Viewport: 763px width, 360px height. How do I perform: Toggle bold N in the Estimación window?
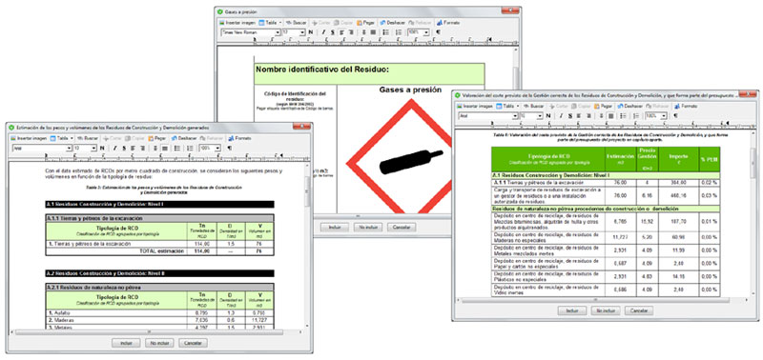click(x=102, y=149)
